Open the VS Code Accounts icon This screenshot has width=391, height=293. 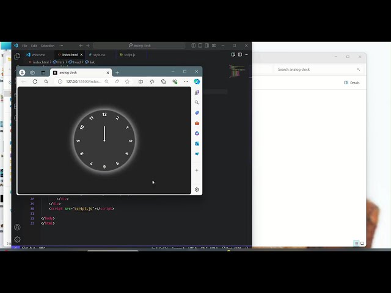(x=17, y=227)
